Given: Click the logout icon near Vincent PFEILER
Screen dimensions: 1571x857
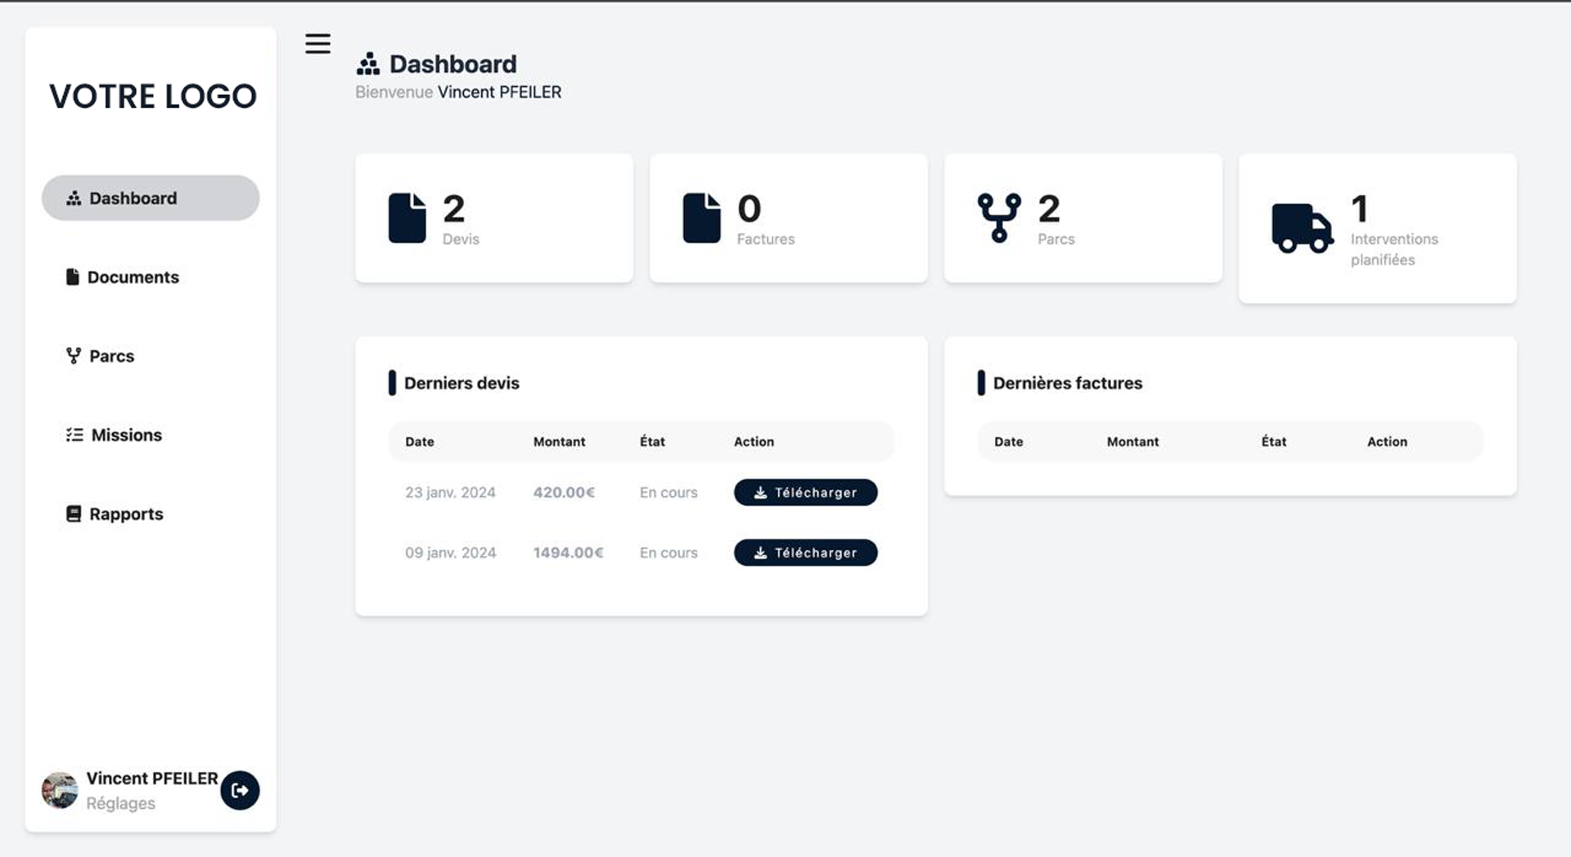Looking at the screenshot, I should (x=239, y=790).
